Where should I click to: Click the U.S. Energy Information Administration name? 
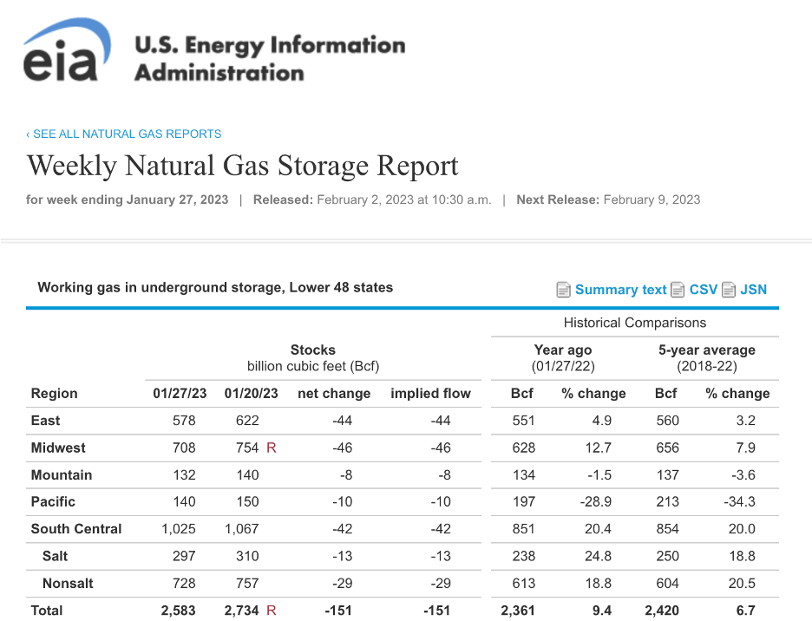click(269, 57)
